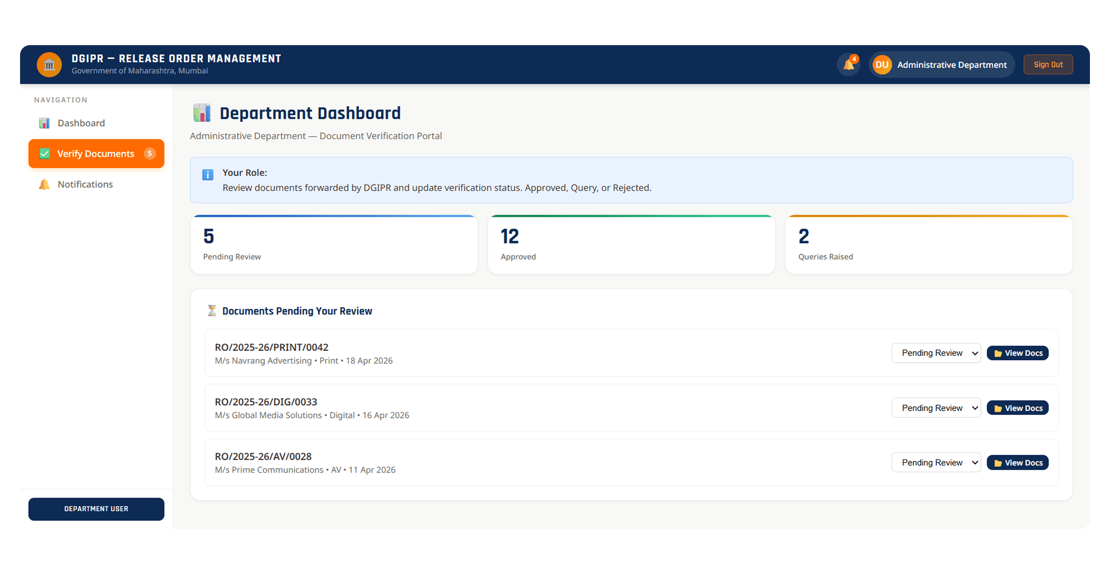
Task: Open Verify Documents in the navigation
Action: 96,154
